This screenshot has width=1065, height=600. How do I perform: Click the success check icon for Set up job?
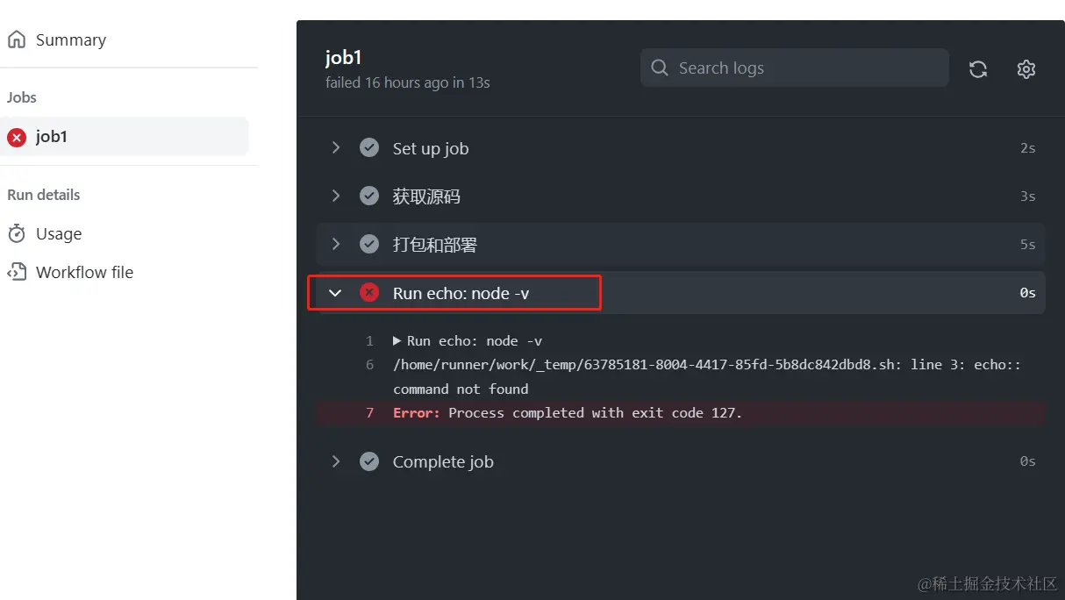(369, 147)
